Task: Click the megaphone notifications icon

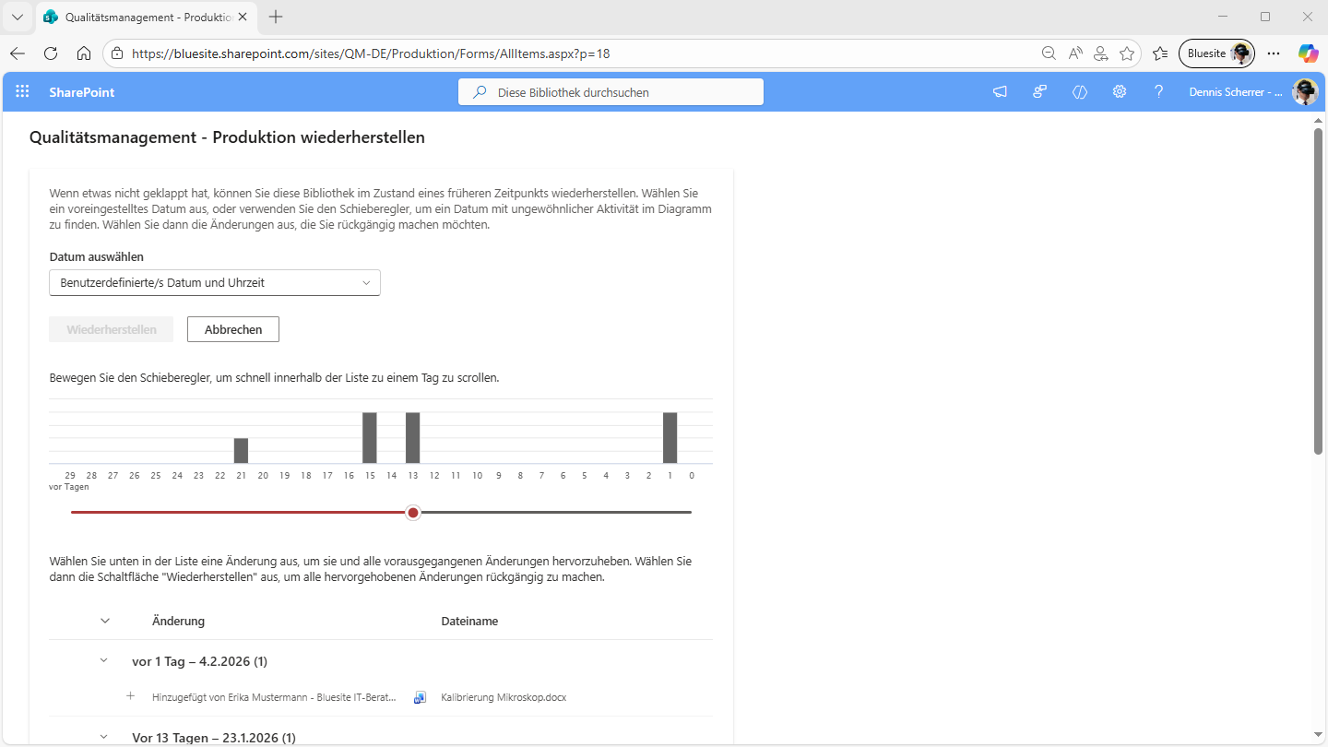Action: pyautogui.click(x=1000, y=92)
